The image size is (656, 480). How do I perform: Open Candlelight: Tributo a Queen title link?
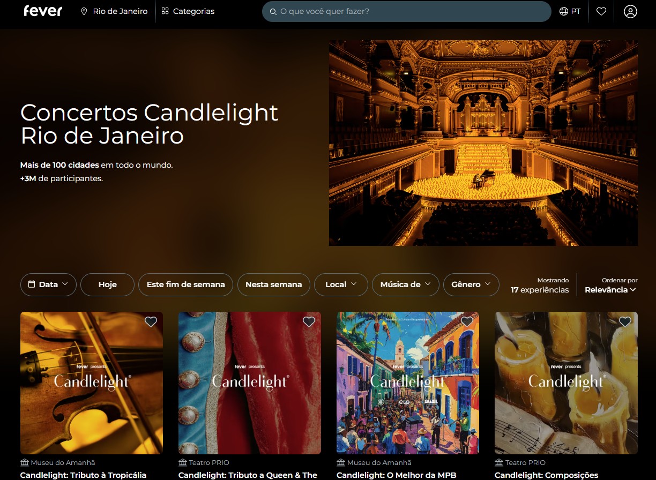[248, 475]
